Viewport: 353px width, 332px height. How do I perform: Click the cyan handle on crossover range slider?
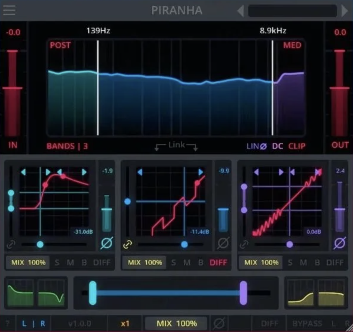click(93, 293)
